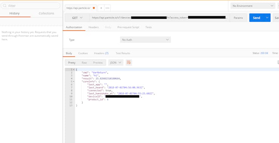Click the Body tab in request section
Viewport: 279px width, 143px height.
click(108, 27)
